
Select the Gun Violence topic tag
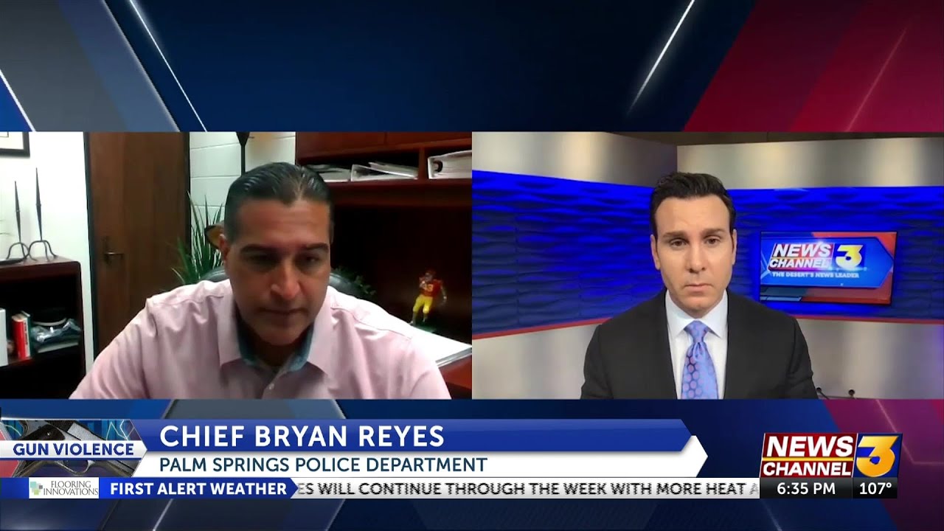click(x=72, y=449)
